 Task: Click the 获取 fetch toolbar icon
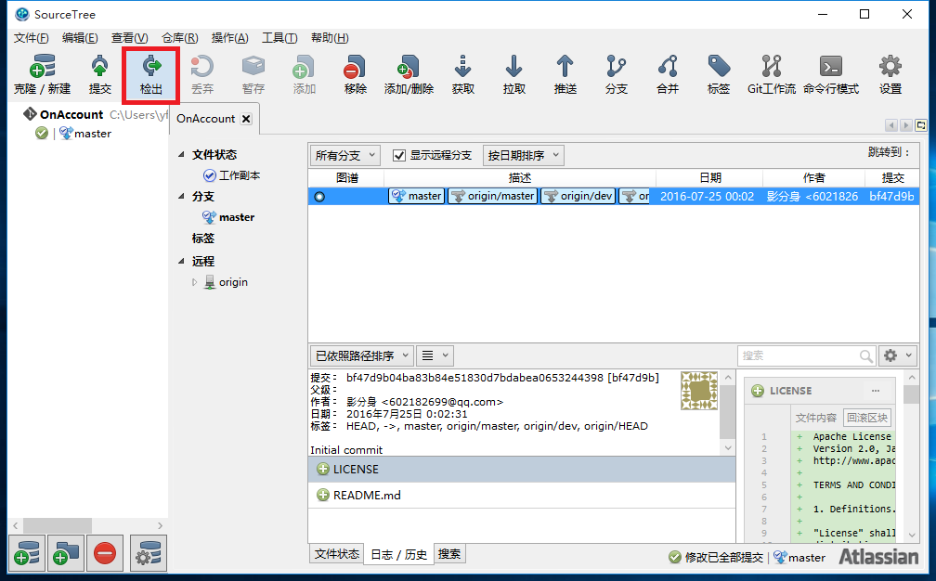pyautogui.click(x=462, y=74)
